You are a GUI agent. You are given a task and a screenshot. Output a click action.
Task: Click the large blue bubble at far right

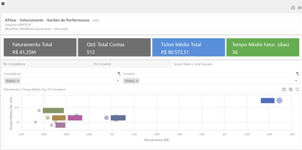pyautogui.click(x=279, y=101)
